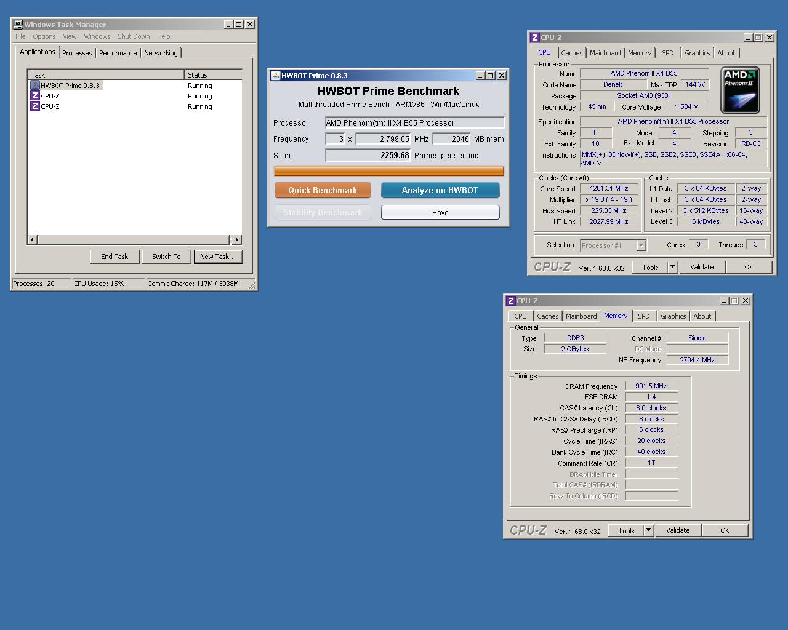Open Mainboard tab in top CPU-Z window

[605, 53]
